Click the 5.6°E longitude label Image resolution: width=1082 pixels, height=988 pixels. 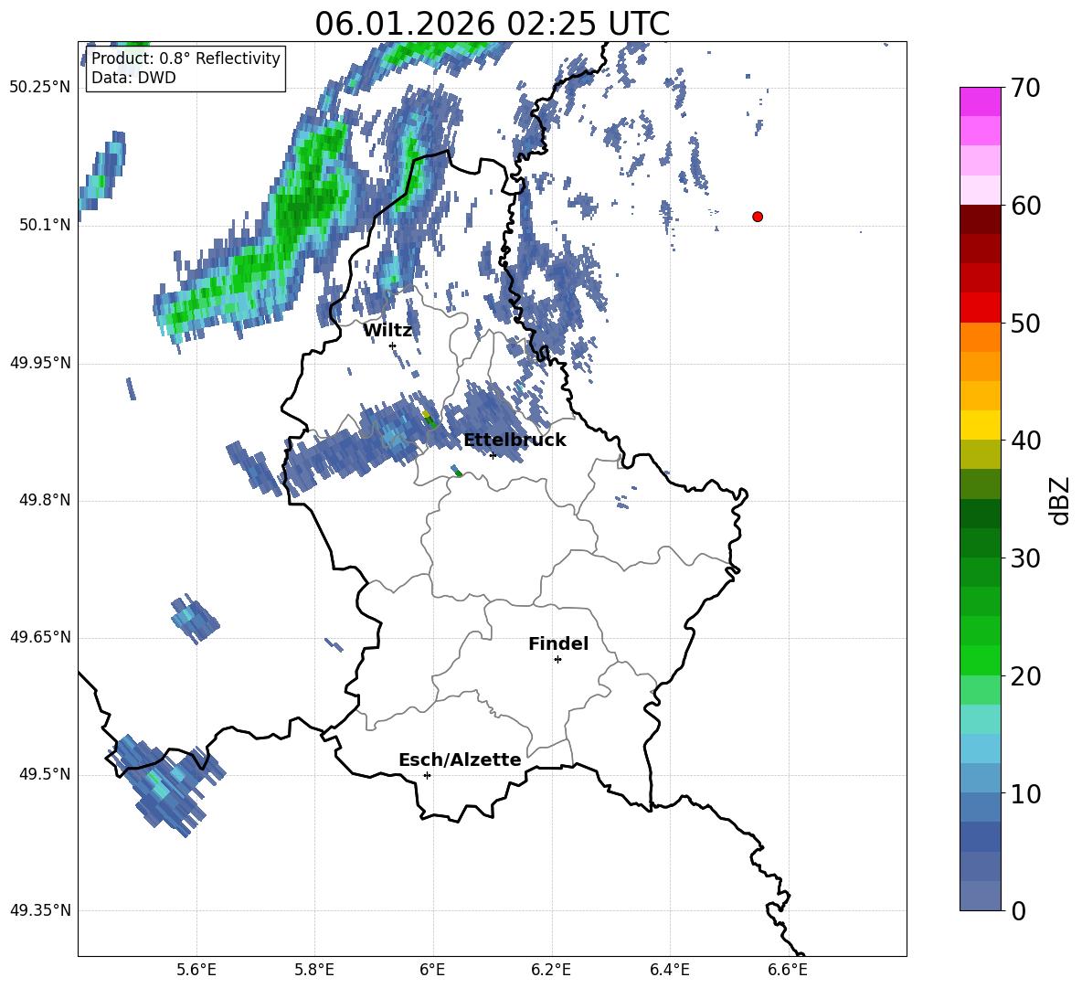tap(196, 970)
